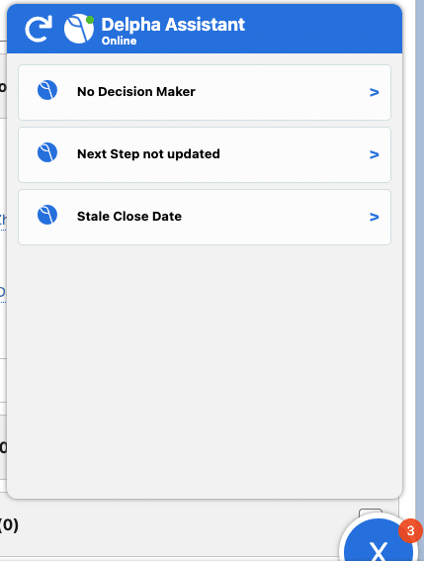Click the Online status text in header

click(119, 41)
